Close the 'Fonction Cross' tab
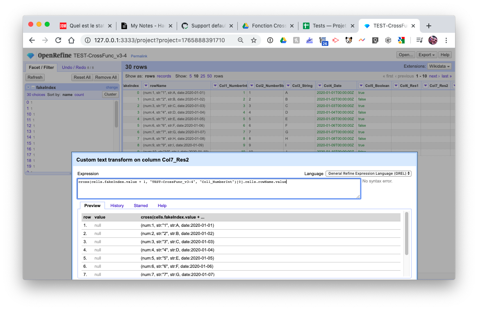Viewport: 478px width, 310px height. (x=292, y=26)
